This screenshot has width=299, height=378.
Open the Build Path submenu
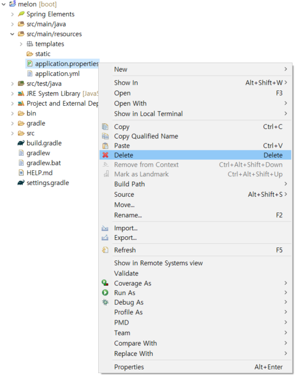[x=195, y=184]
